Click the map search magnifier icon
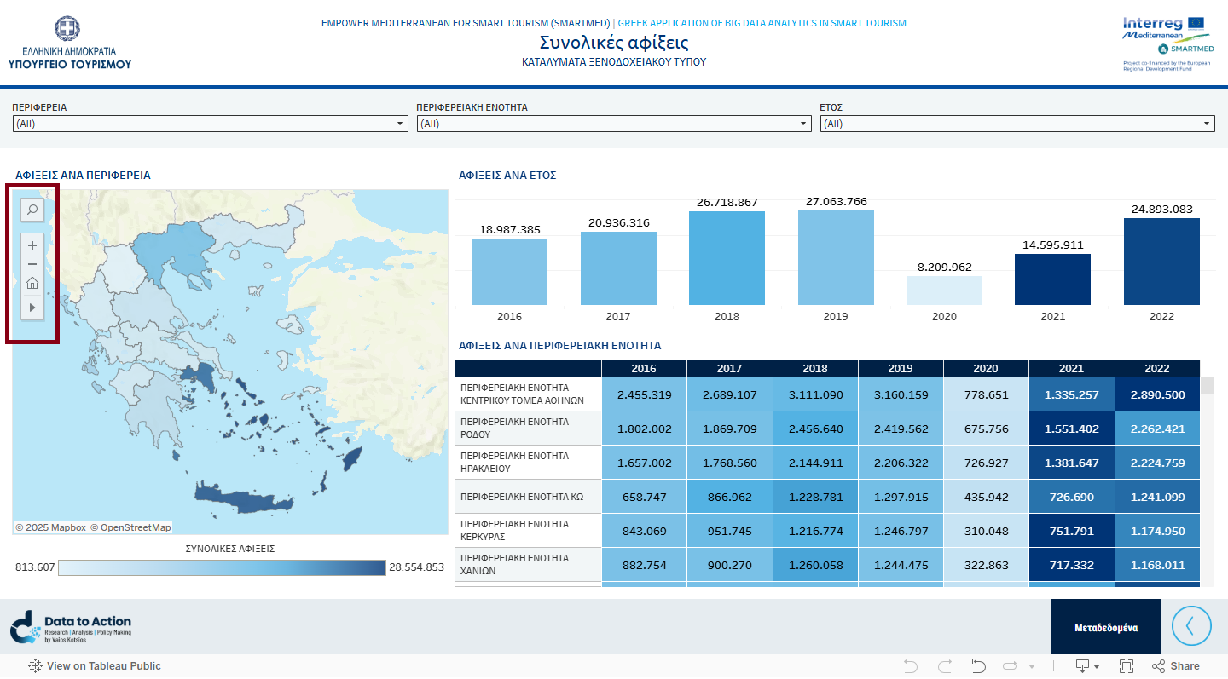Image resolution: width=1228 pixels, height=679 pixels. pos(32,210)
